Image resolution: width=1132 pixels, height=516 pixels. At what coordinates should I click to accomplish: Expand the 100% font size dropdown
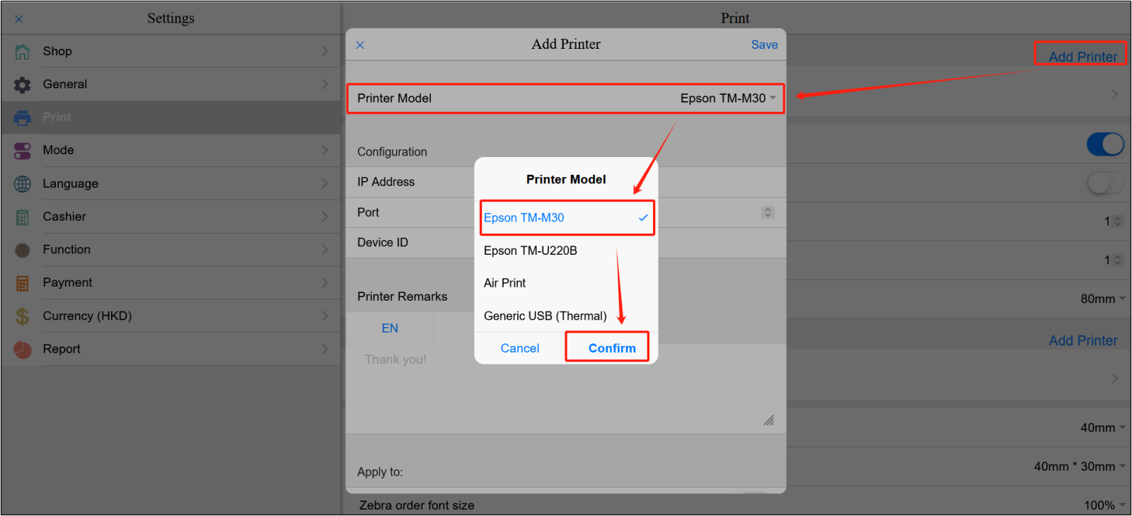(1103, 505)
